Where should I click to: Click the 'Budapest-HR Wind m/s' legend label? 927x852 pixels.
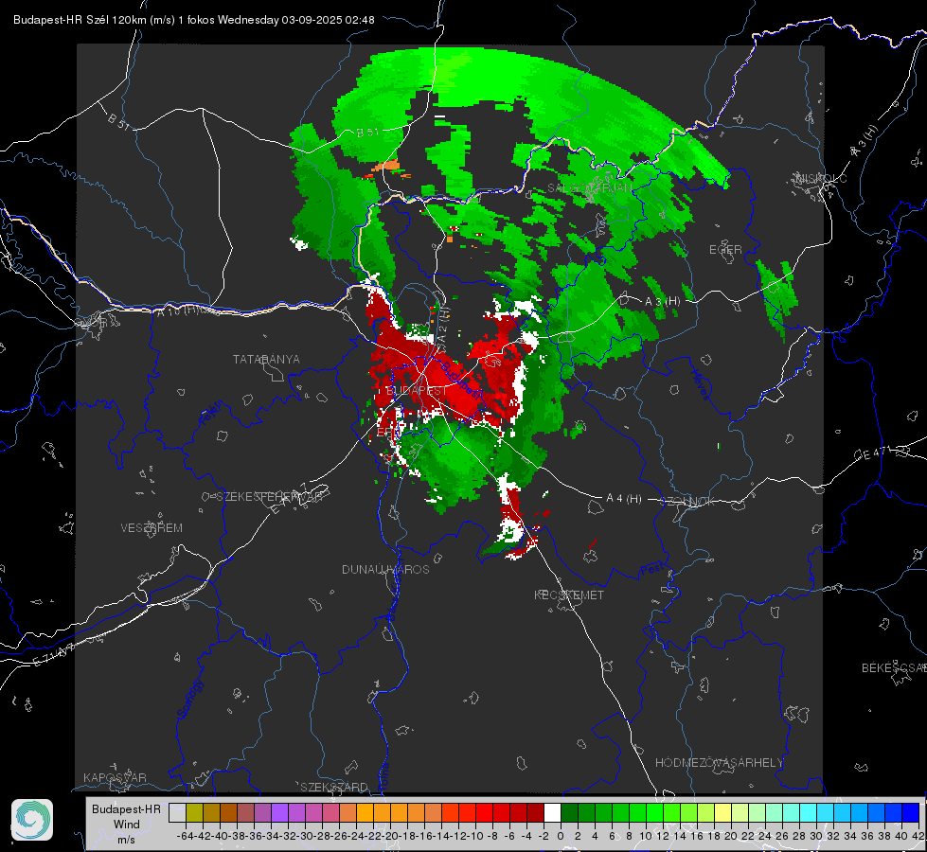point(127,825)
